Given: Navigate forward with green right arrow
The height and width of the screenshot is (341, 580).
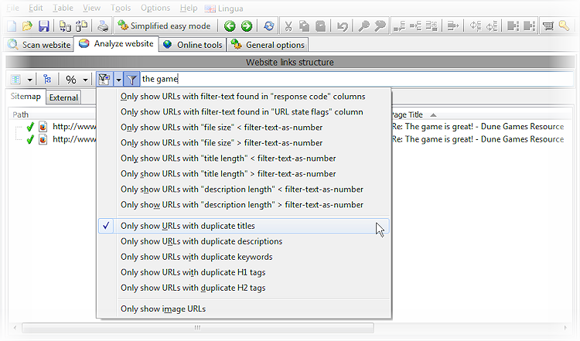Looking at the screenshot, I should (247, 26).
